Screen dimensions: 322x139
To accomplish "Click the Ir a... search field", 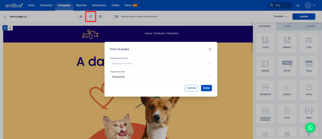I will tap(280, 5).
